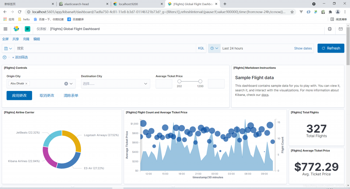Open the docs link in Markdown panel

pos(265,95)
